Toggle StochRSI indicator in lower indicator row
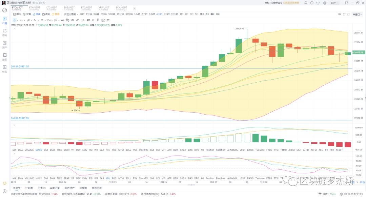366x197 pixels. (144, 178)
